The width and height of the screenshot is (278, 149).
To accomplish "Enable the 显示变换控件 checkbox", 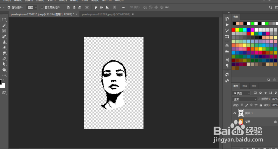I will pos(42,7).
